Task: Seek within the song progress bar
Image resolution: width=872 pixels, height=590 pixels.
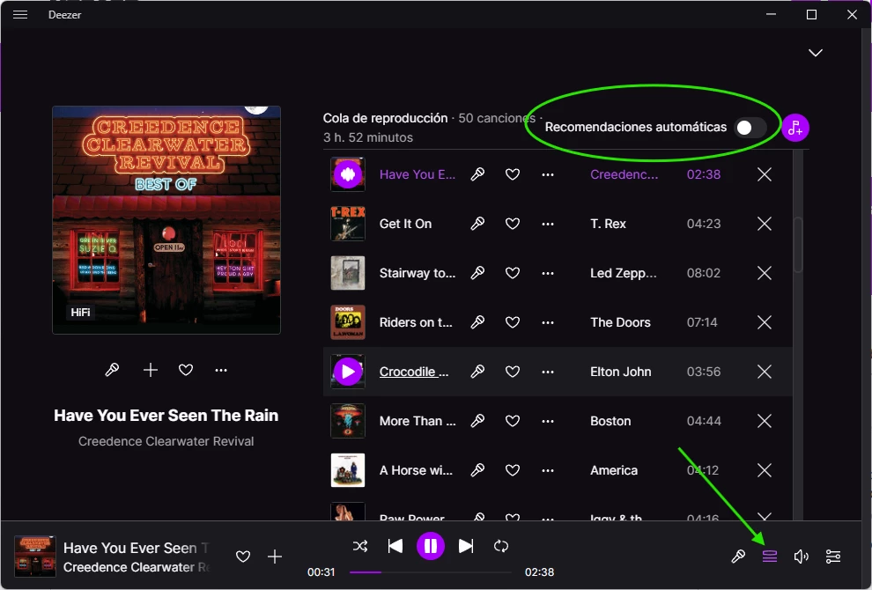Action: [x=431, y=572]
